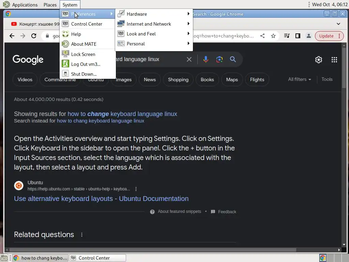Choose Shut Down in System menu

pos(88,74)
